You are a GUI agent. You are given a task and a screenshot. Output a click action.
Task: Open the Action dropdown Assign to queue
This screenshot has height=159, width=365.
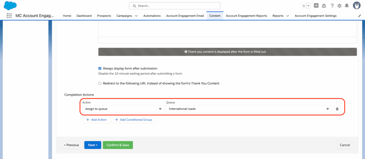pyautogui.click(x=123, y=109)
